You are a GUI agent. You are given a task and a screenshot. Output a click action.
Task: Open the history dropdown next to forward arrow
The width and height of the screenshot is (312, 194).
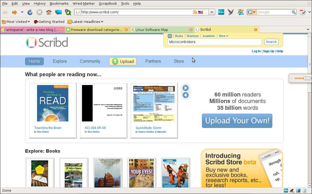point(22,12)
